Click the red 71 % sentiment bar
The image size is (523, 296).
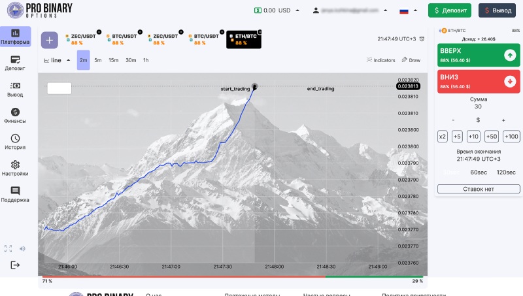(184, 276)
